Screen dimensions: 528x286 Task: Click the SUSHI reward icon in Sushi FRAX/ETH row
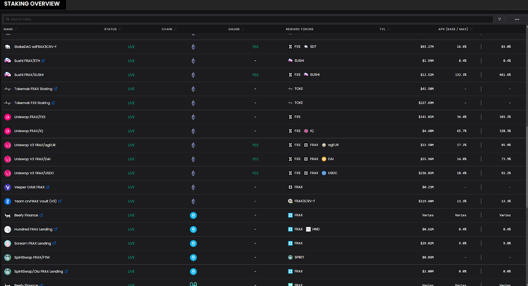(x=290, y=61)
